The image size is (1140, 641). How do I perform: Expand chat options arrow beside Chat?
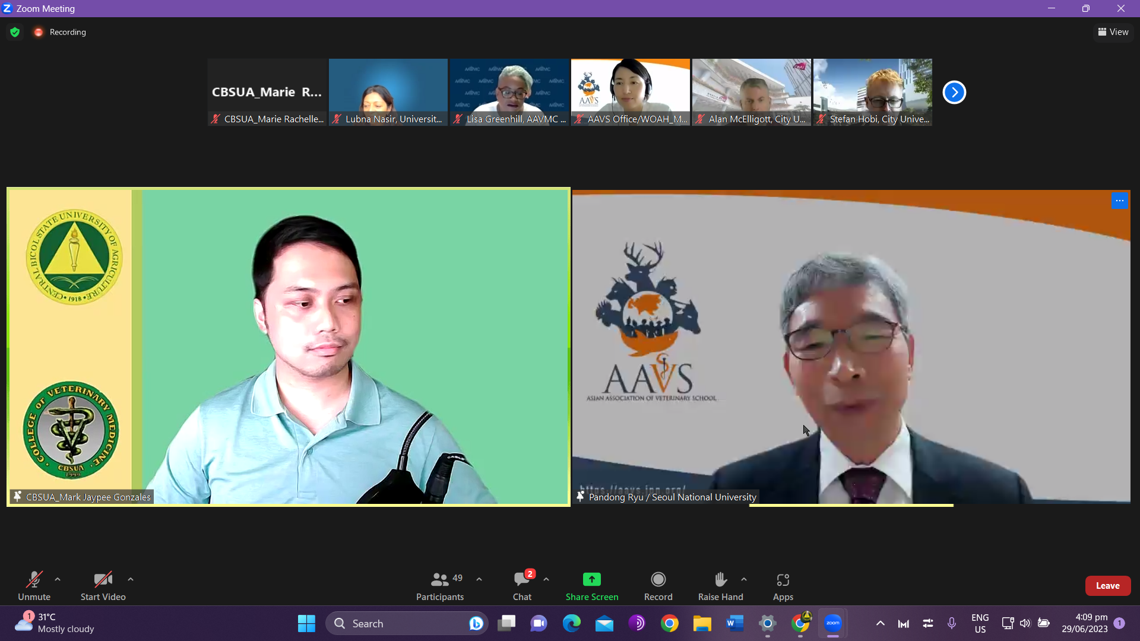[546, 579]
